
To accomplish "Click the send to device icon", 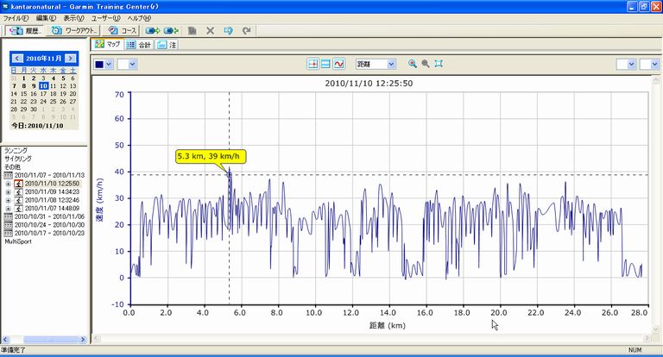I will tap(153, 30).
